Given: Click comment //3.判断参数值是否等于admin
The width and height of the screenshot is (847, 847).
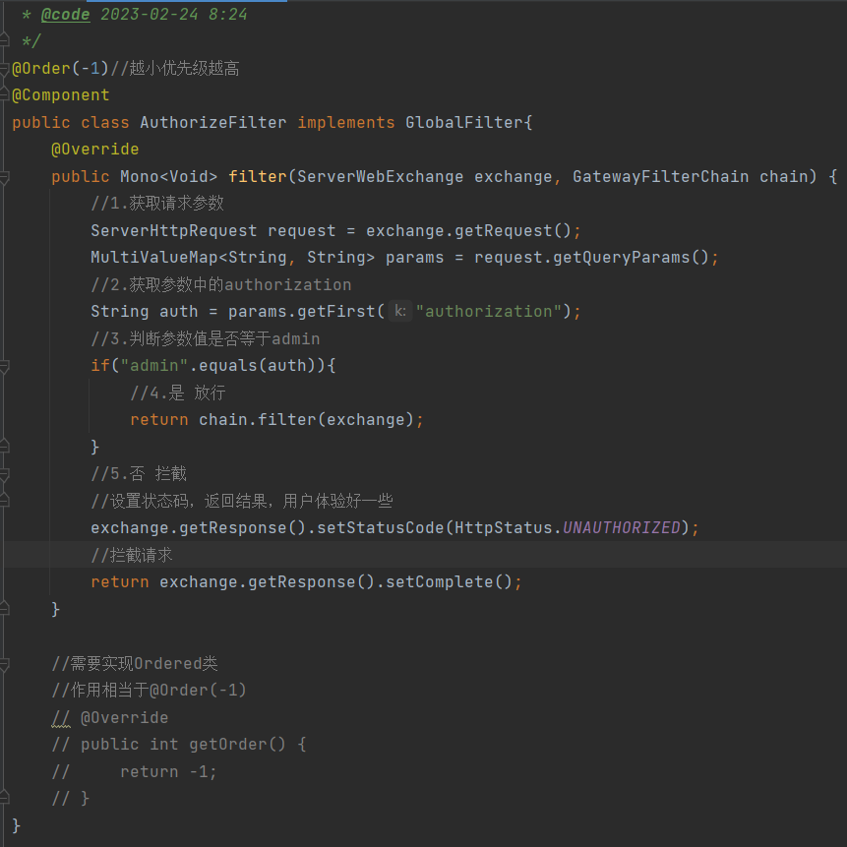Looking at the screenshot, I should pyautogui.click(x=206, y=338).
